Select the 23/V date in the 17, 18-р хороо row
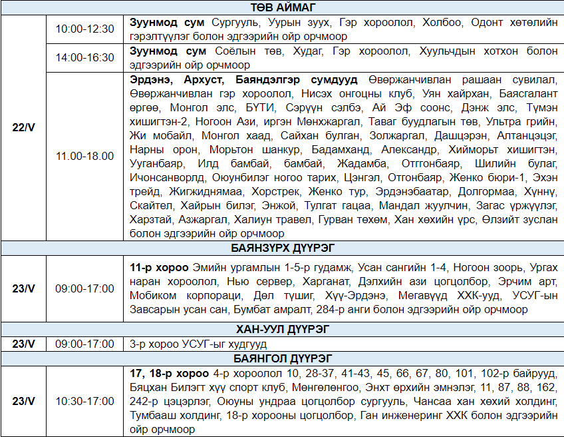The height and width of the screenshot is (437, 564). pos(24,402)
